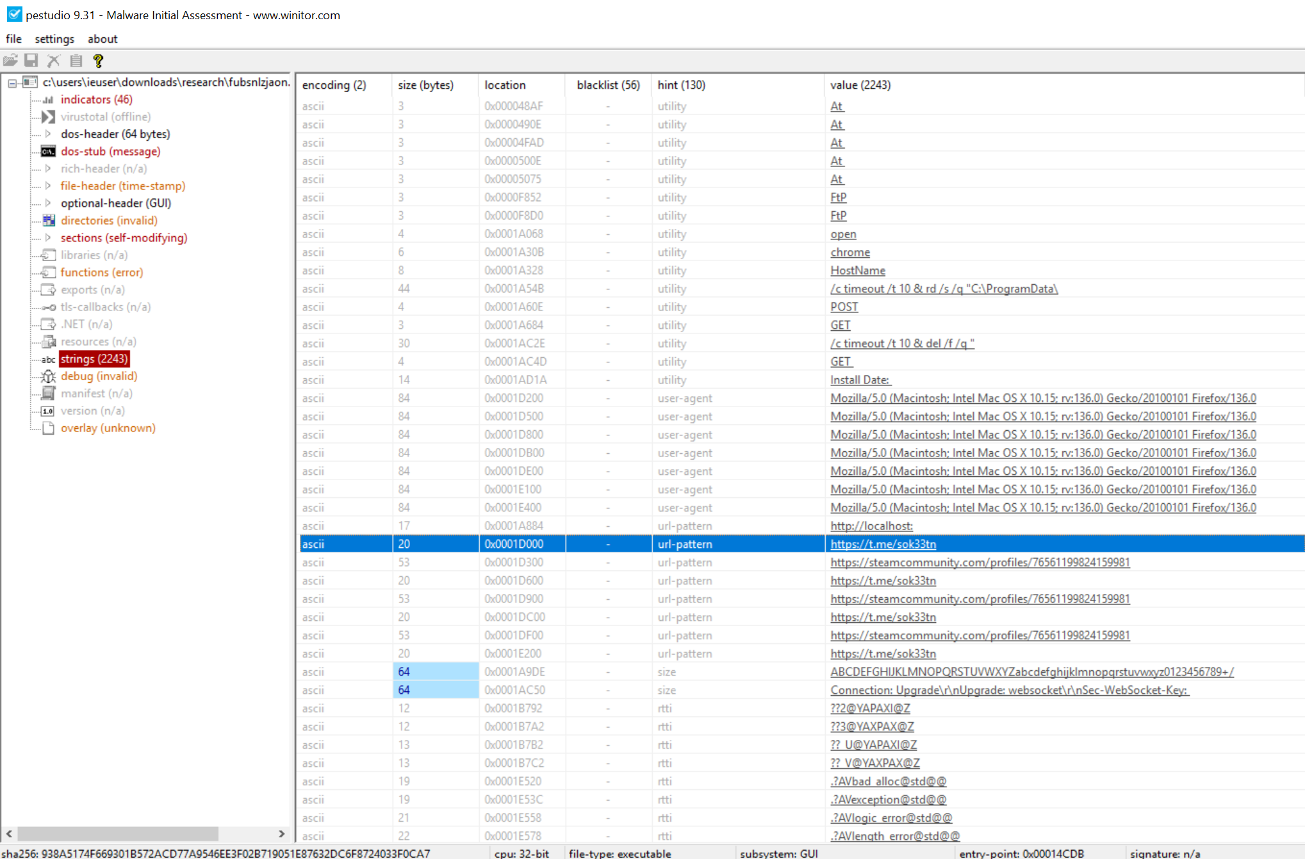Image resolution: width=1305 pixels, height=859 pixels.
Task: Click the save toolbar icon
Action: tap(31, 61)
